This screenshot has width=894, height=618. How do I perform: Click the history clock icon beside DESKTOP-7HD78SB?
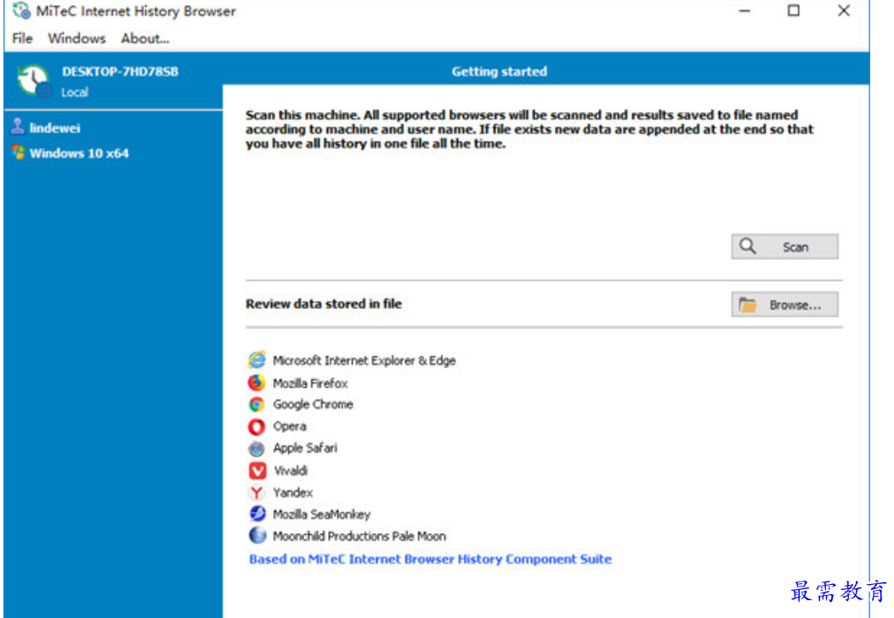click(x=33, y=81)
